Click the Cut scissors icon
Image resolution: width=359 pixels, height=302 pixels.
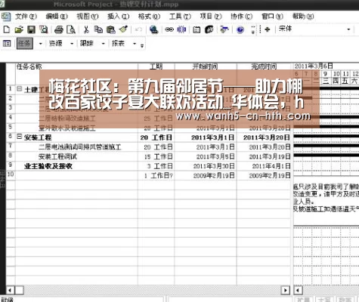pos(86,29)
